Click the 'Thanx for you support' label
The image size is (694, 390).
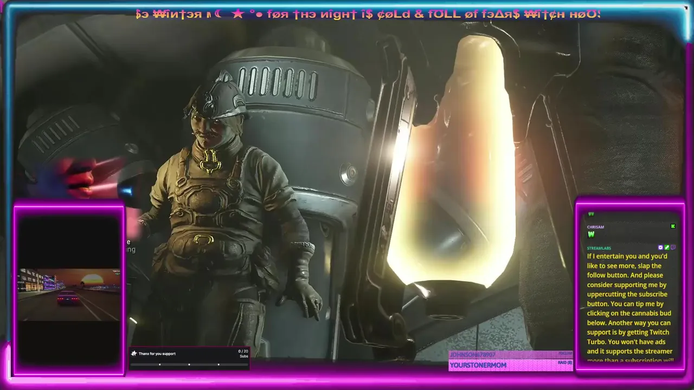click(157, 354)
